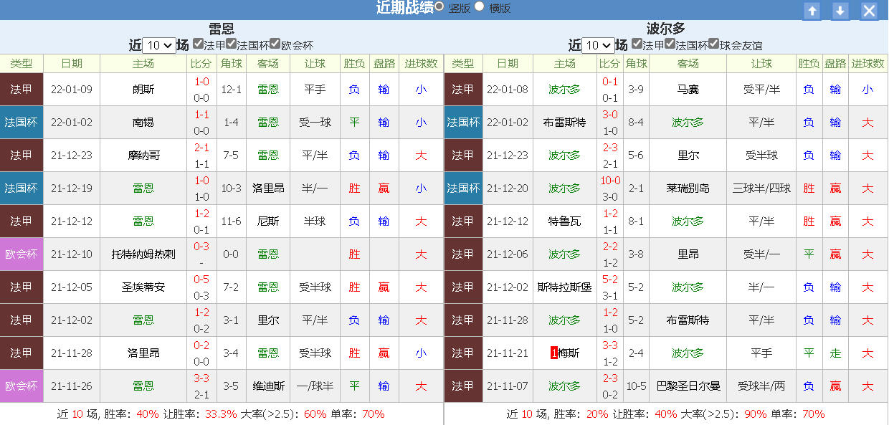This screenshot has height=425, width=889.
Task: Click 22-01-09 date cell
Action: coord(72,90)
